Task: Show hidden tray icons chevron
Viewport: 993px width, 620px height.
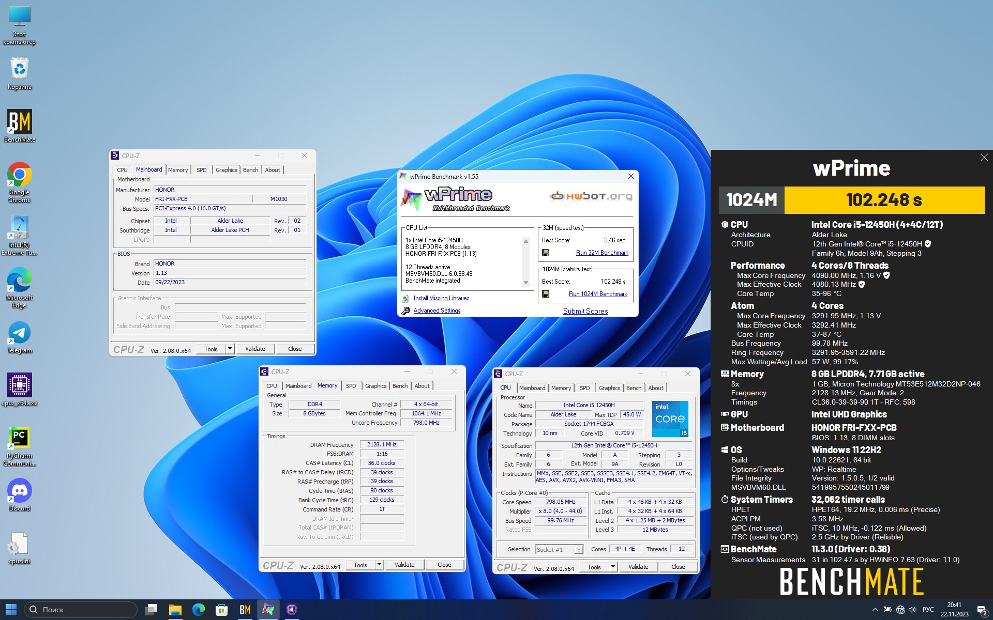Action: pos(875,610)
